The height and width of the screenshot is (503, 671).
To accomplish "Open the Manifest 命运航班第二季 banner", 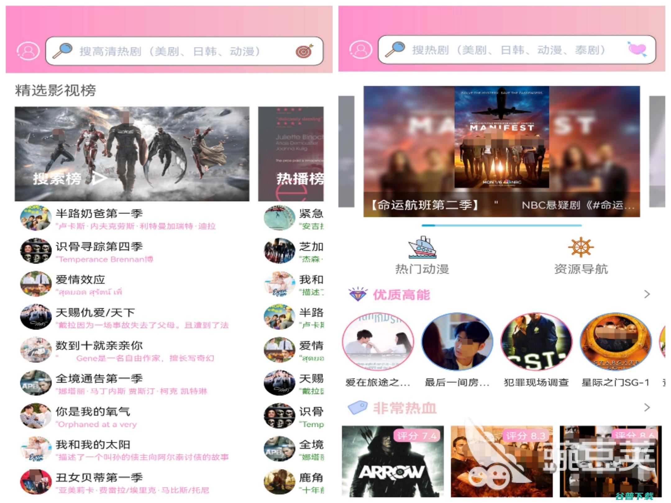I will point(502,151).
